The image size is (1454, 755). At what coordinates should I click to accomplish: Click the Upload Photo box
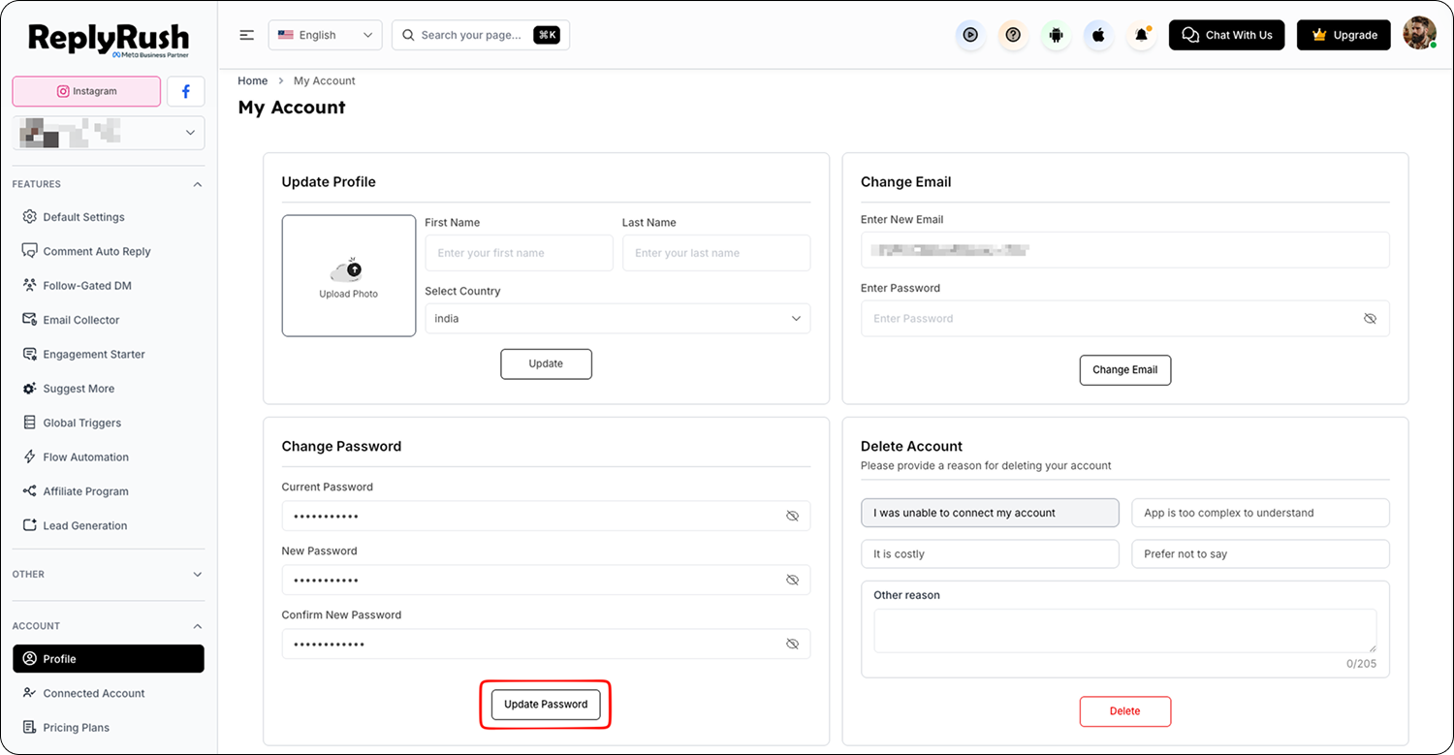[349, 275]
